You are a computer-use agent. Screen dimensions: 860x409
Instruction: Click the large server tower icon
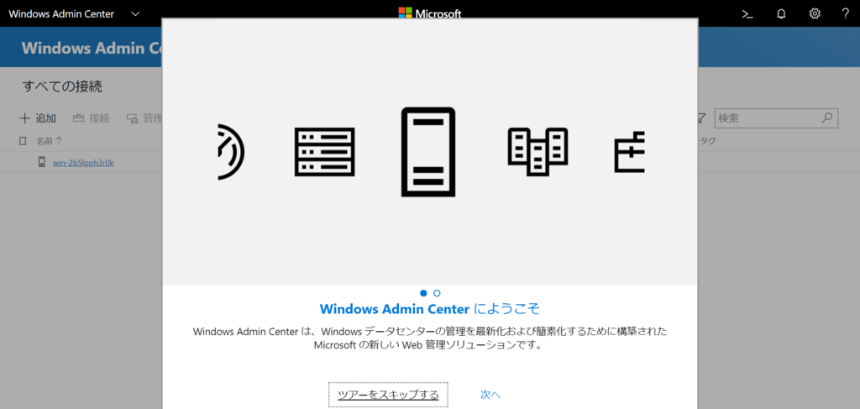(x=428, y=152)
